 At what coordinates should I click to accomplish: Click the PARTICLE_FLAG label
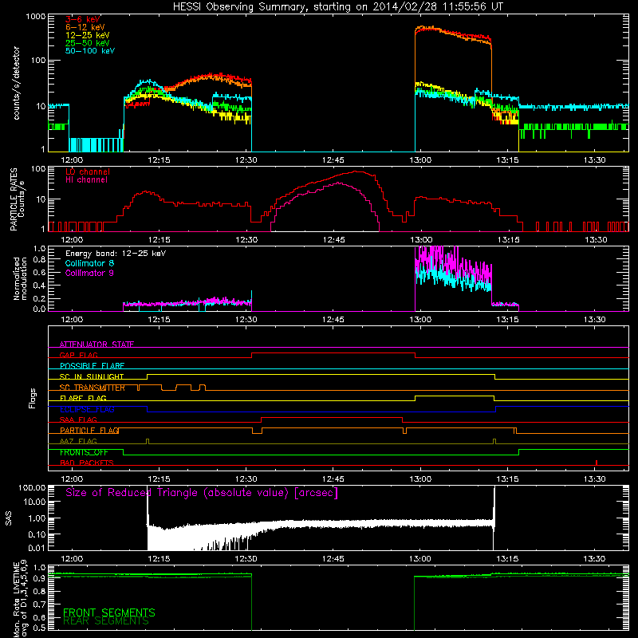89,430
